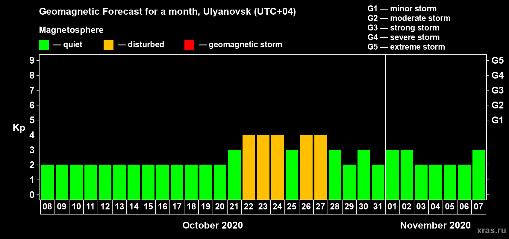Click the G4 label on right axis
Image resolution: width=509 pixels, height=239 pixels.
point(498,75)
